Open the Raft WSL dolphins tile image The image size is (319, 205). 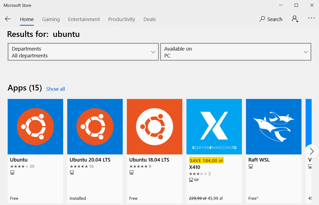click(274, 127)
